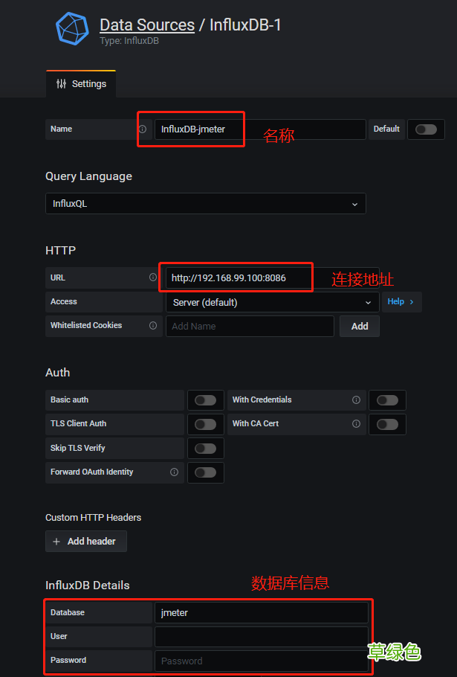Click the With Credentials info icon

click(x=356, y=400)
